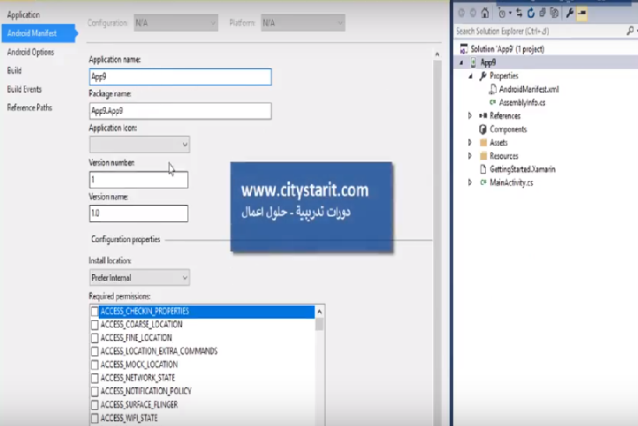The height and width of the screenshot is (426, 638).
Task: Enable the ACCESS_FINE_LOCATION permission checkbox
Action: [95, 339]
